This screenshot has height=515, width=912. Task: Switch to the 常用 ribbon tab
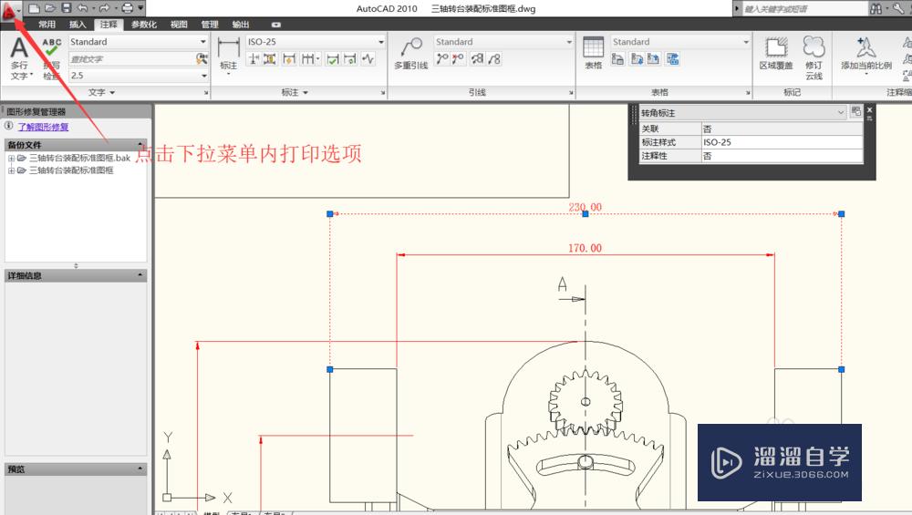click(47, 25)
